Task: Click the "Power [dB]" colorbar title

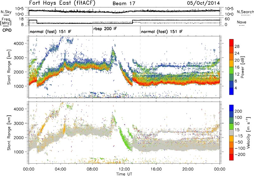Action: pos(243,67)
